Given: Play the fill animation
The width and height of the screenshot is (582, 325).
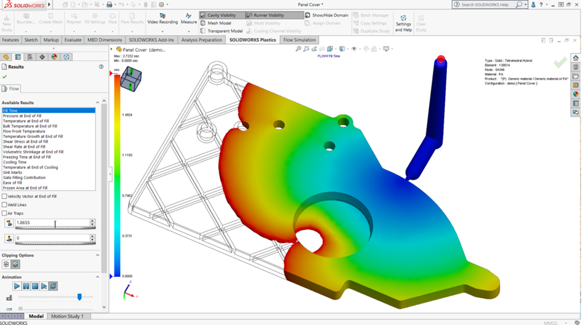Looking at the screenshot, I should point(17,286).
